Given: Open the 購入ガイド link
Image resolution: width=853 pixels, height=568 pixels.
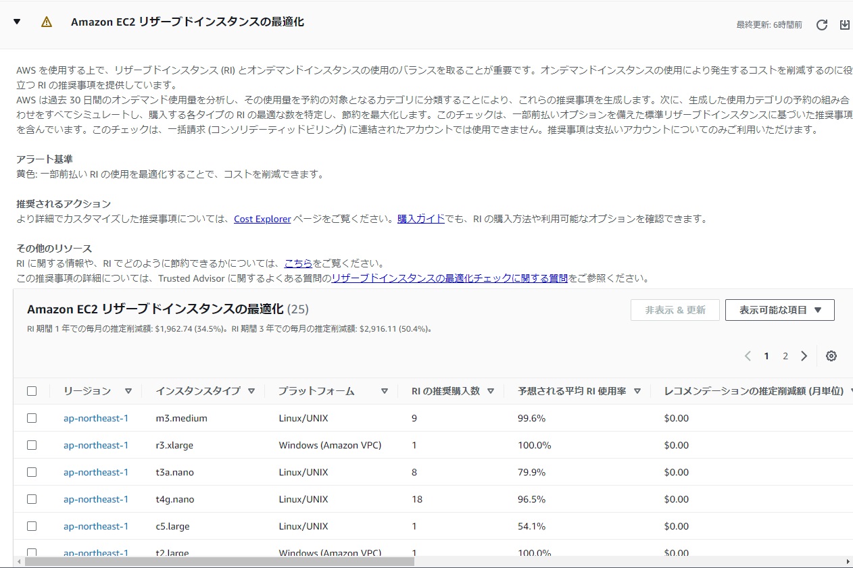Looking at the screenshot, I should pos(421,219).
